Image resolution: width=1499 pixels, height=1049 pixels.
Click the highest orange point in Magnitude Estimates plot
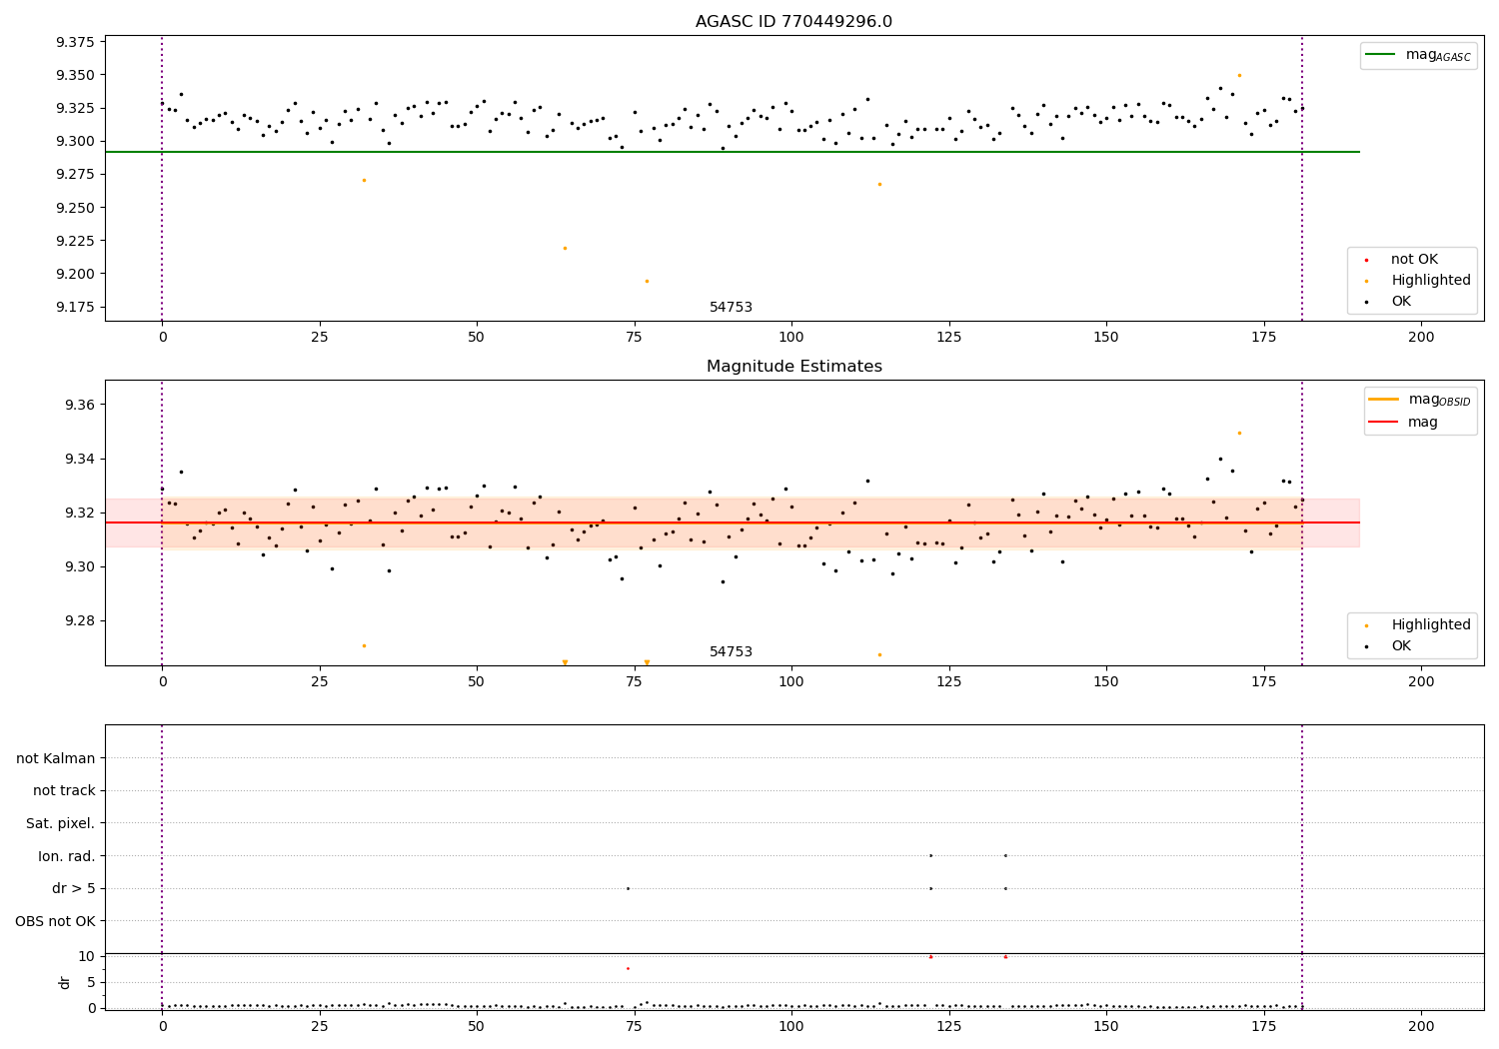1239,433
